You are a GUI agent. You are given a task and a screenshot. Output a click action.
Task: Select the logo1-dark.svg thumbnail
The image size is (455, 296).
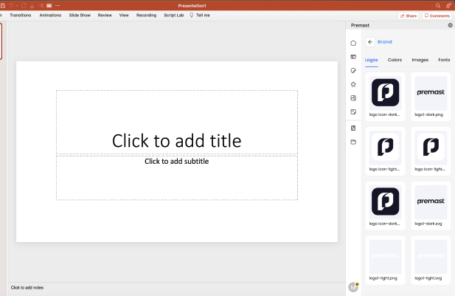click(x=431, y=206)
